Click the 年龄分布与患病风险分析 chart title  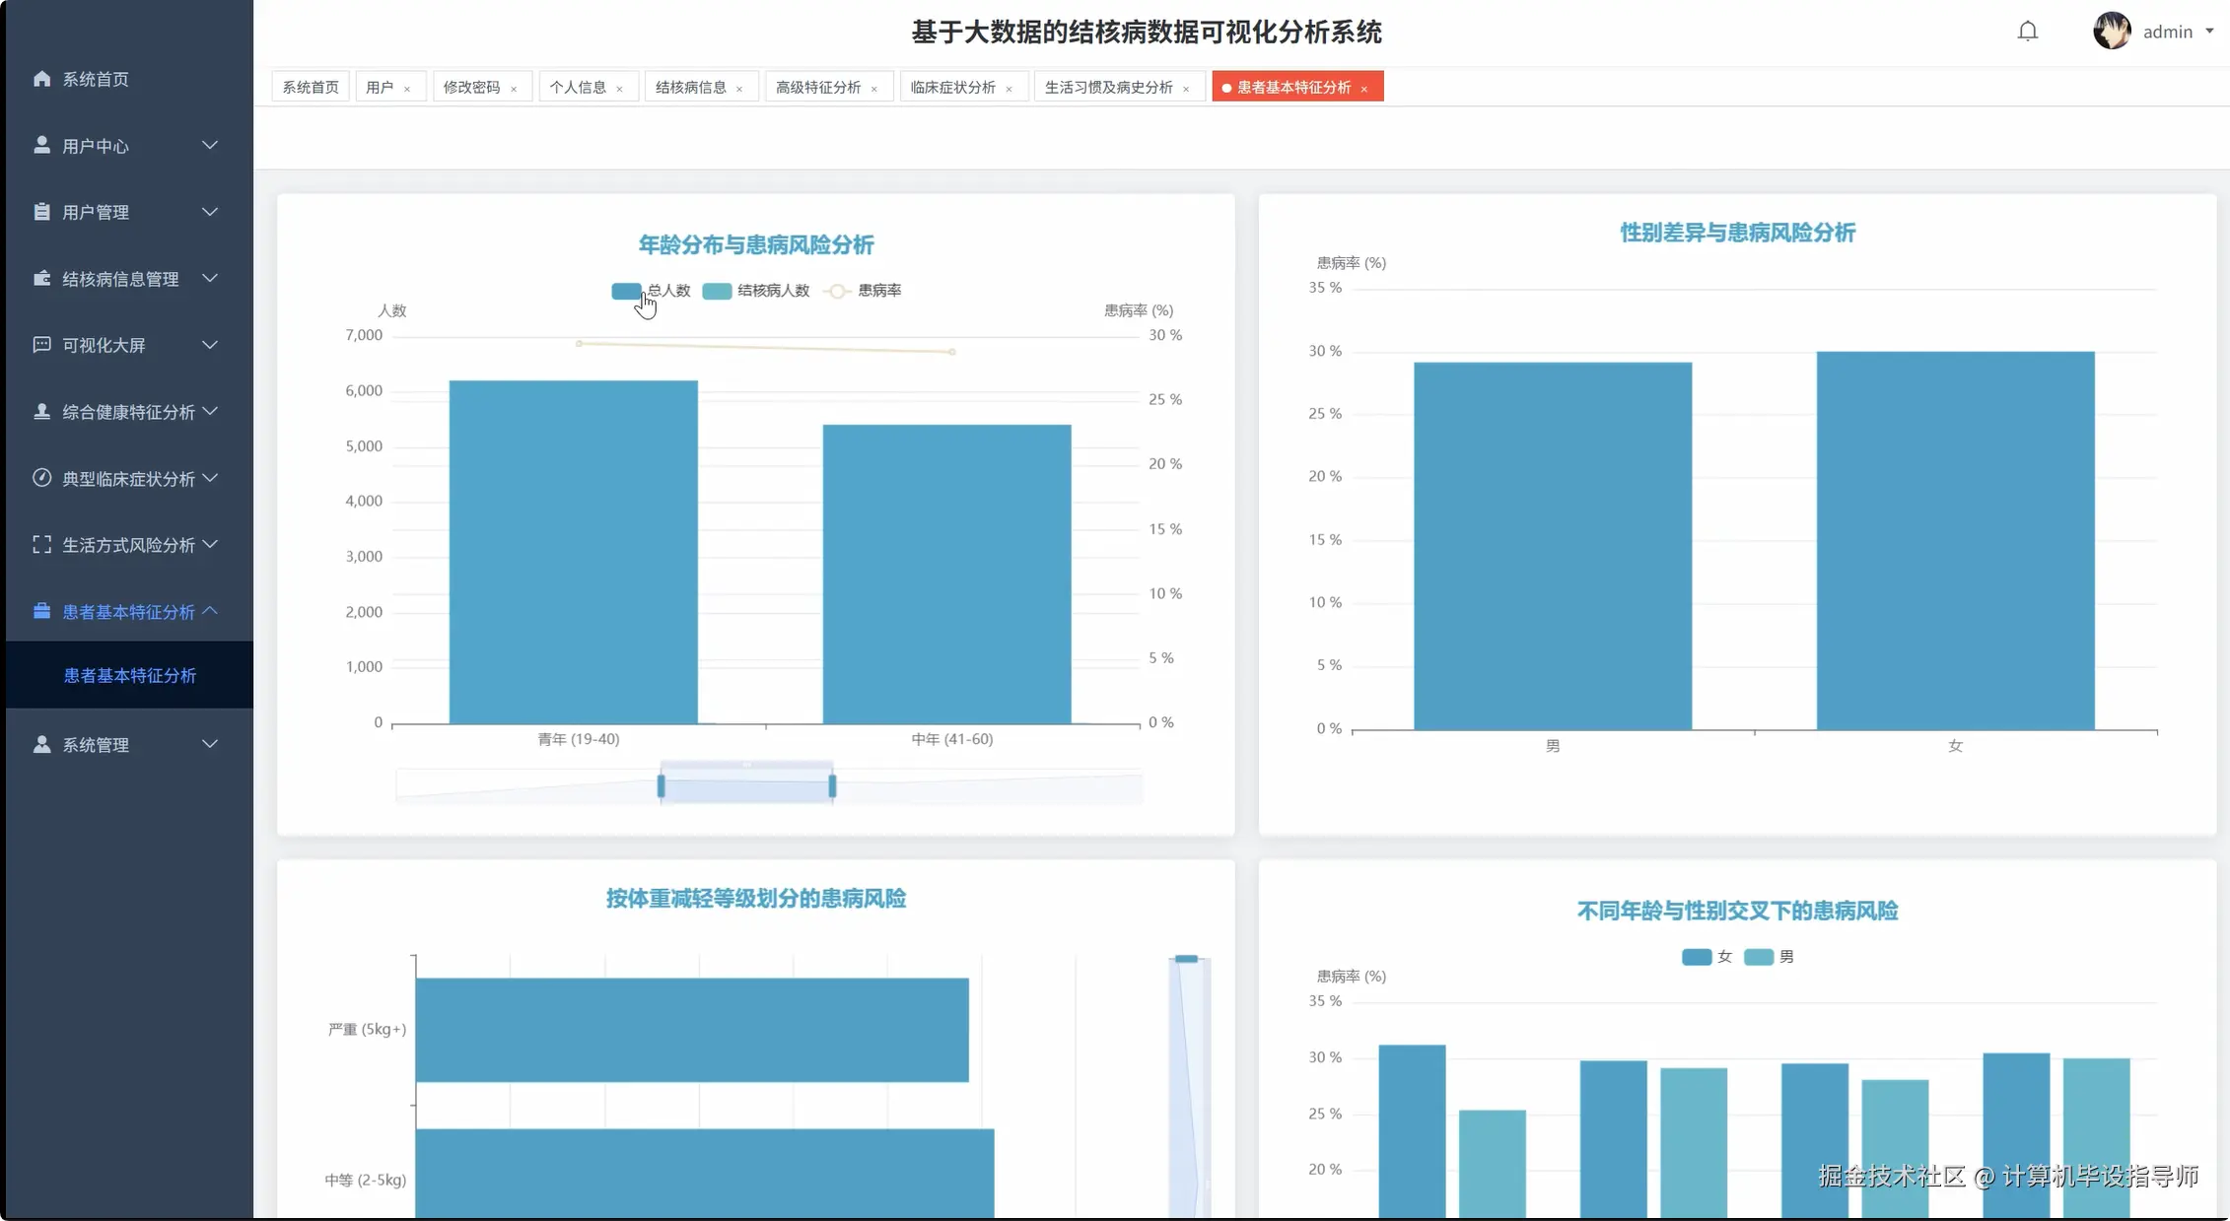pos(756,244)
